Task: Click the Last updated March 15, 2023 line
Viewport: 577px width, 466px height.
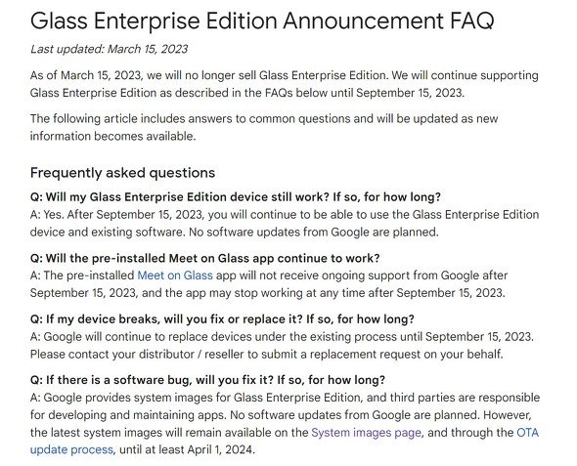Action: 109,49
